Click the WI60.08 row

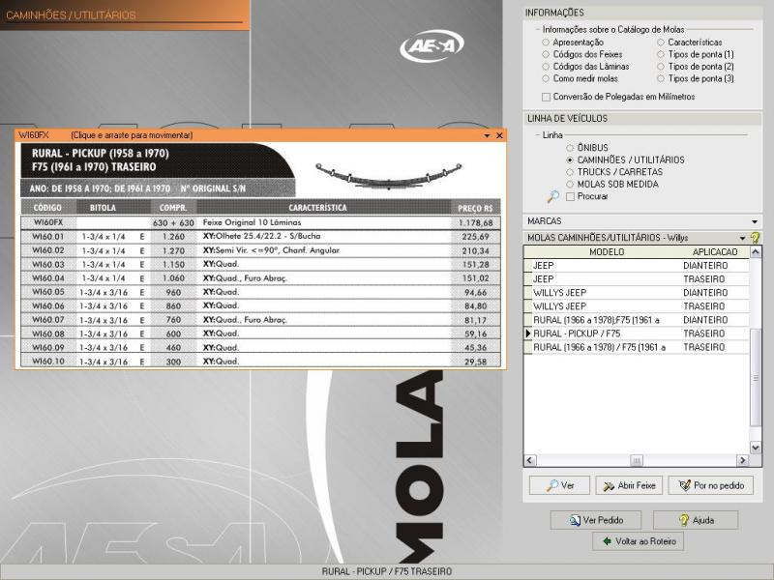tap(260, 333)
